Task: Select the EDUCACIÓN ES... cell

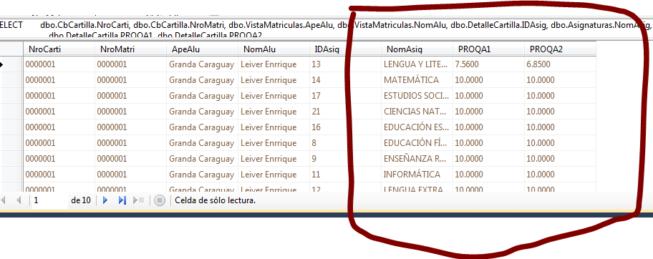Action: 417,127
